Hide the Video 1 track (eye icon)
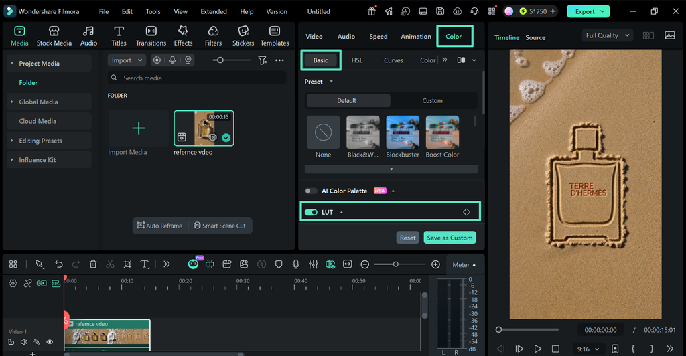This screenshot has width=686, height=356. click(50, 342)
